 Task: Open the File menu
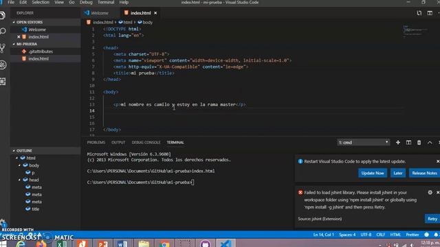point(11,2)
